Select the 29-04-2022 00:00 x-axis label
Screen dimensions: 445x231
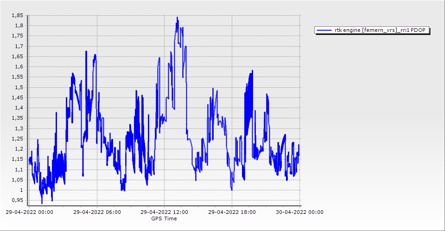pyautogui.click(x=30, y=213)
